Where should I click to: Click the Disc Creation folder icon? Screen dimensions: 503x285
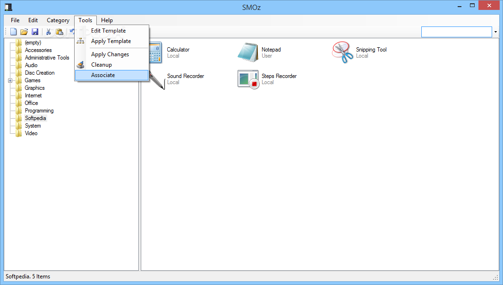click(19, 73)
